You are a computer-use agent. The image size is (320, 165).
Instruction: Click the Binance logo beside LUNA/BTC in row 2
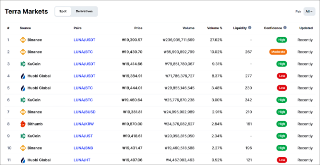coord(23,52)
